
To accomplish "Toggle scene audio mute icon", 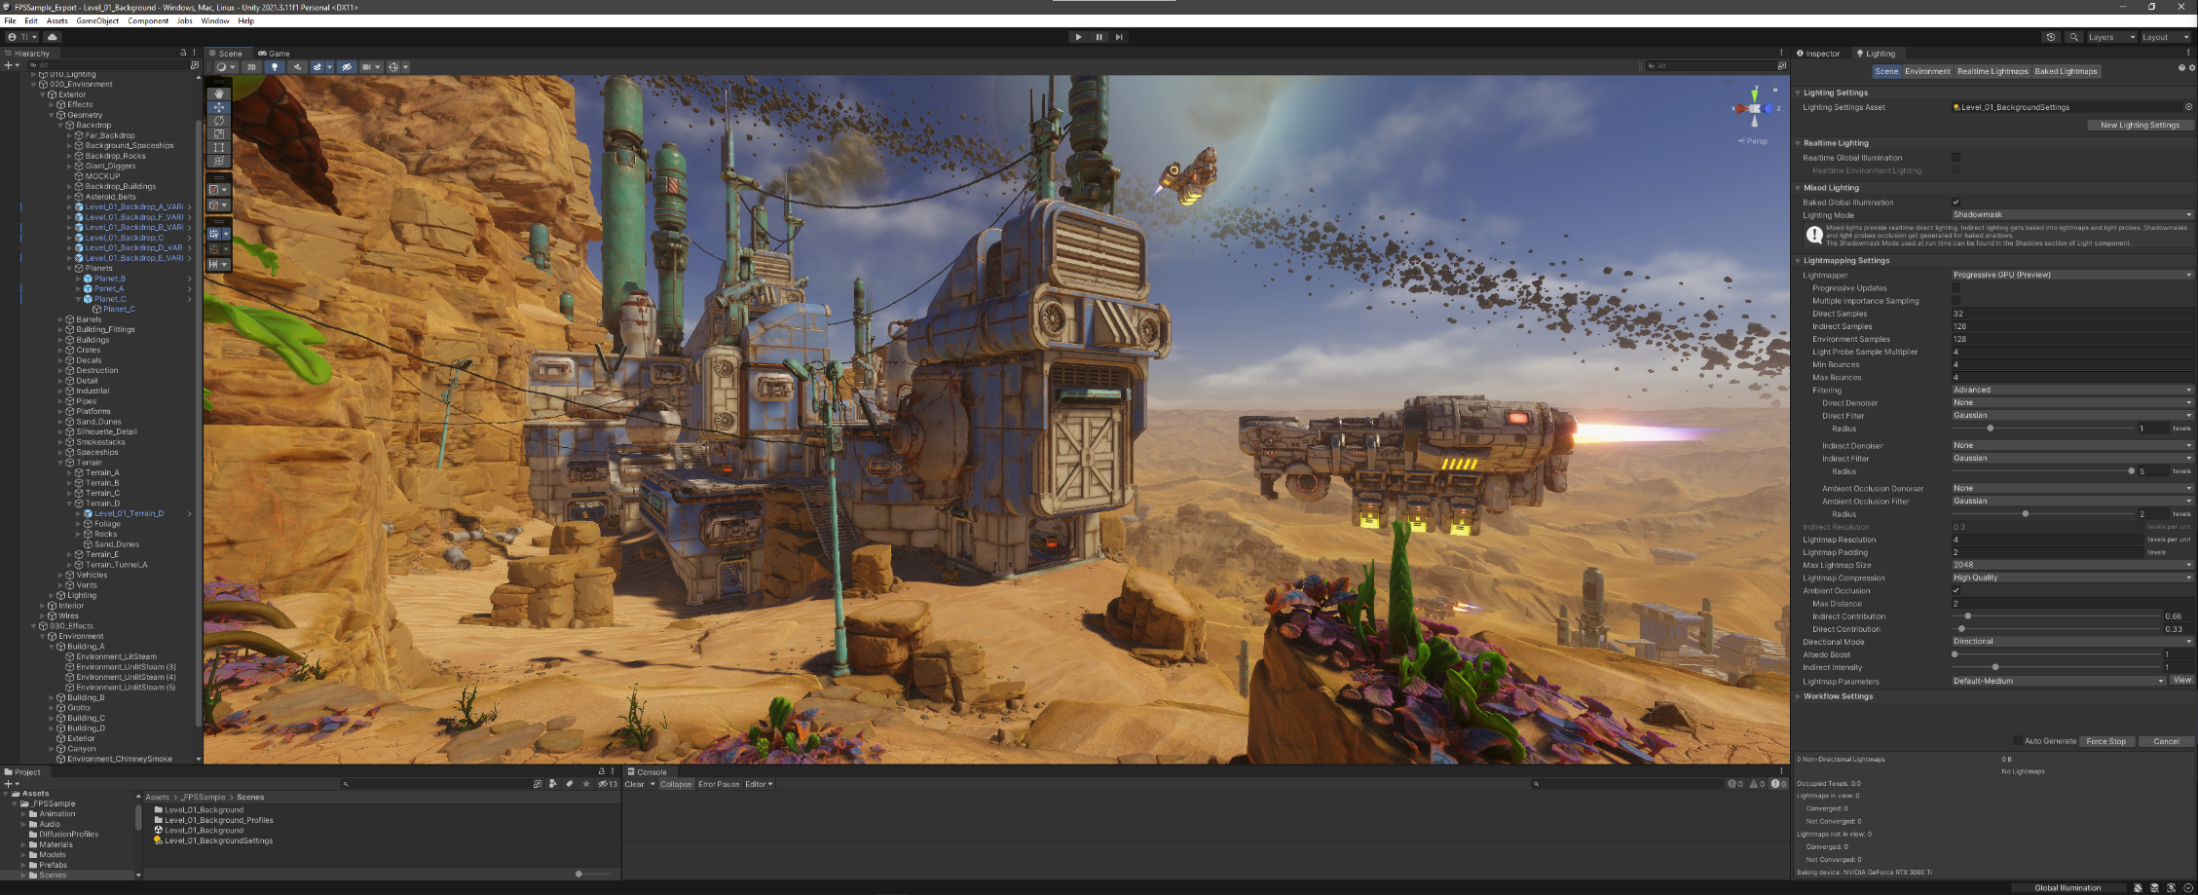I will click(x=298, y=67).
